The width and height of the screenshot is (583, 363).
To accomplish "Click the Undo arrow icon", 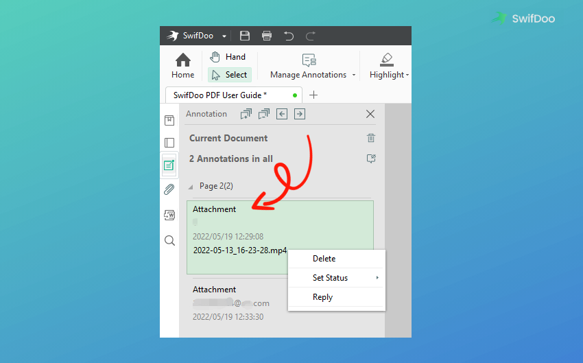I will [289, 36].
